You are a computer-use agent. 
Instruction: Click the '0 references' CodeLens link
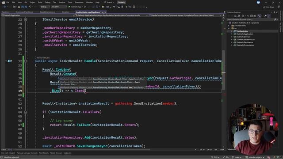pos(42,57)
